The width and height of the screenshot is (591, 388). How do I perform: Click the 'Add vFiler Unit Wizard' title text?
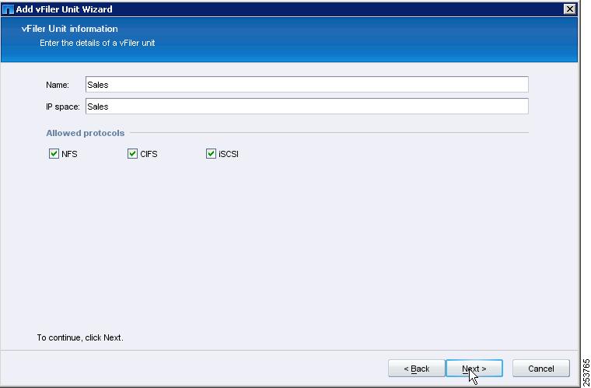[64, 9]
